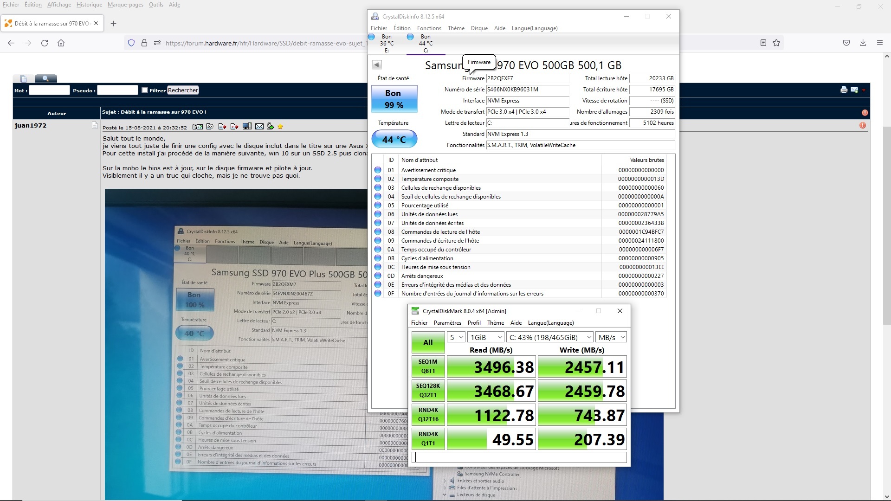The width and height of the screenshot is (891, 501).
Task: Click the envelope private message icon
Action: click(x=259, y=127)
